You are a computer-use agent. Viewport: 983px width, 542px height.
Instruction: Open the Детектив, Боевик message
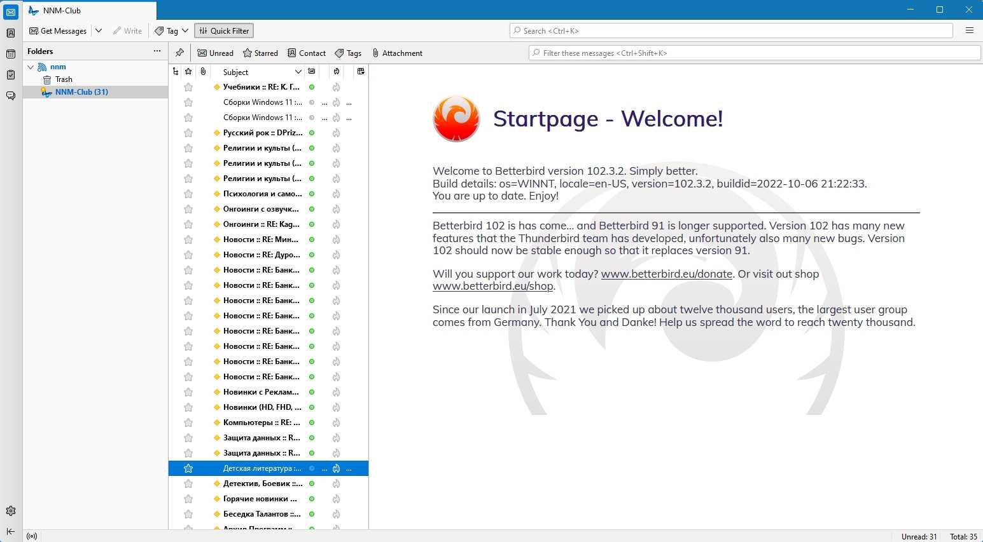pos(263,484)
